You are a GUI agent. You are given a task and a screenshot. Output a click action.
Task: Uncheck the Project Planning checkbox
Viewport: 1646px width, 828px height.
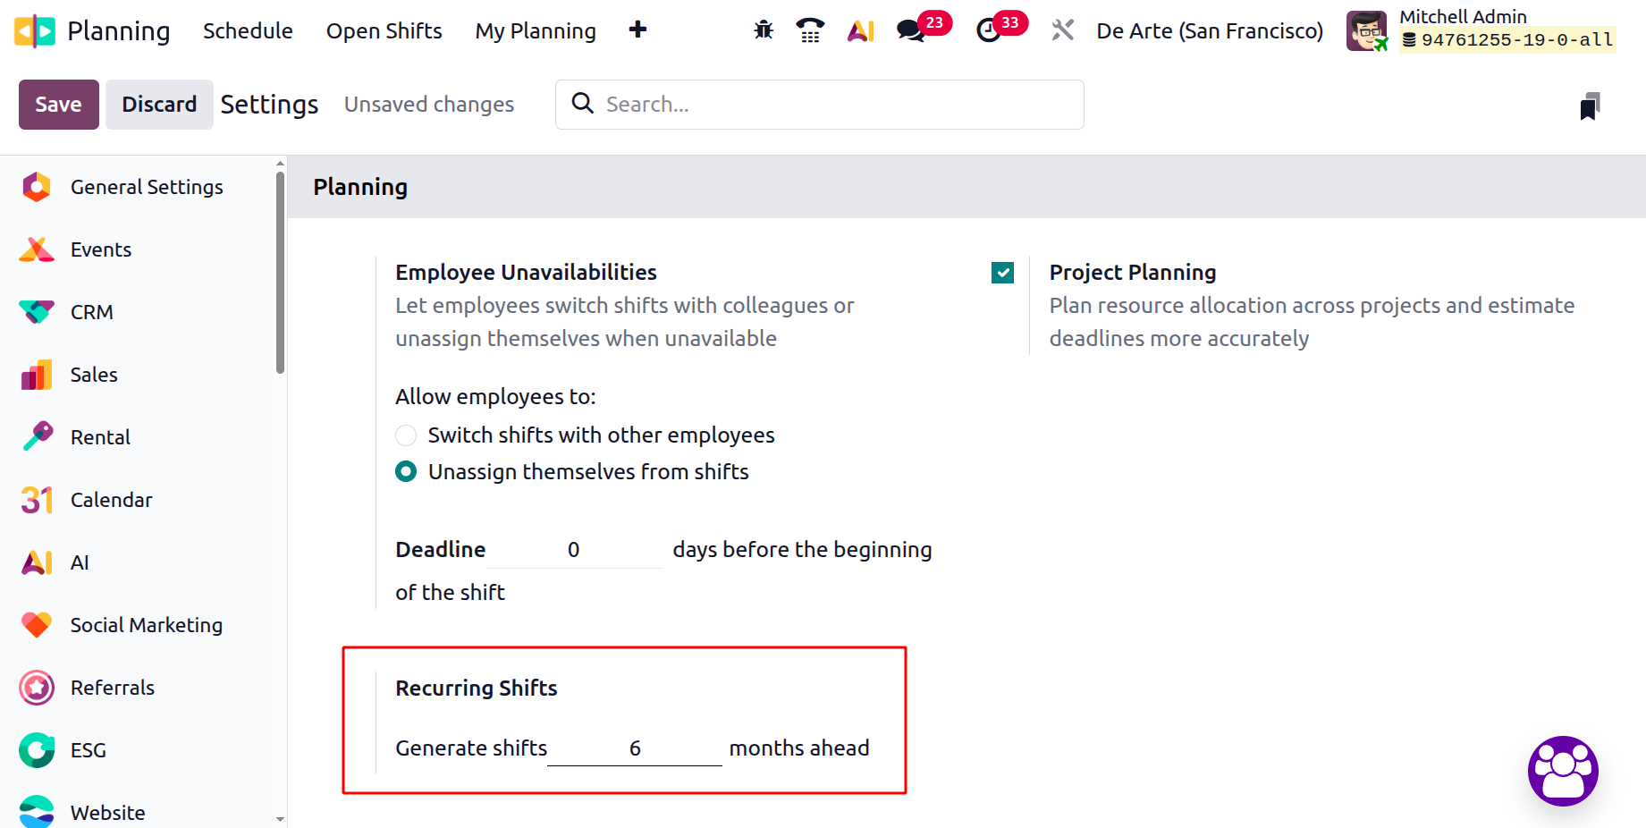pos(1002,273)
